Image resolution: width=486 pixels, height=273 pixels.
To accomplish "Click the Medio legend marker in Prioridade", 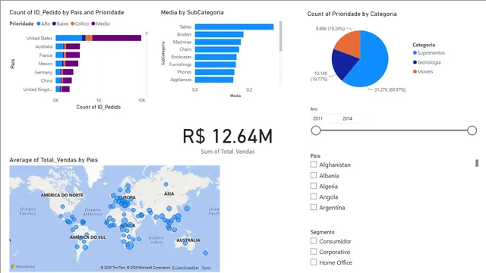I will pyautogui.click(x=93, y=24).
